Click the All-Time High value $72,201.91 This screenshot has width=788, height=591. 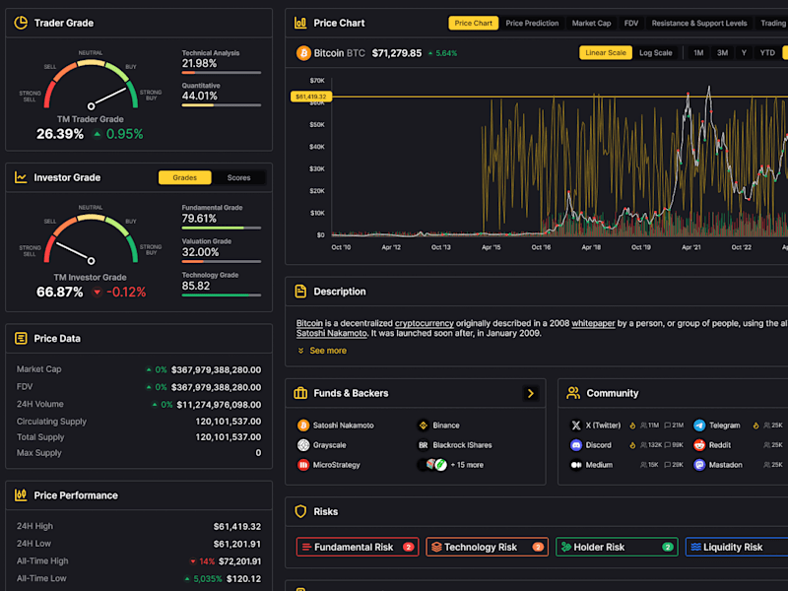[239, 561]
